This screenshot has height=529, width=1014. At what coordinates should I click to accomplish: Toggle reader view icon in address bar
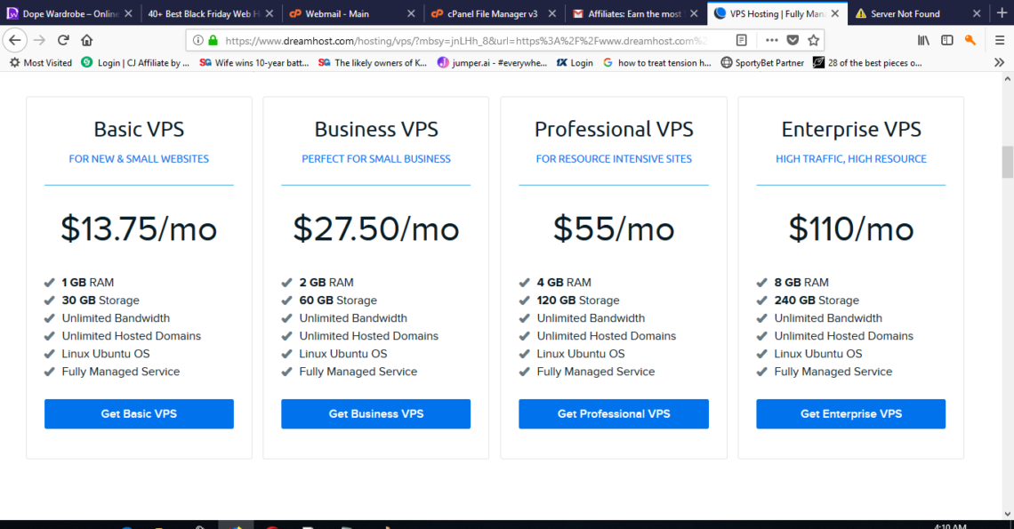[x=742, y=40]
